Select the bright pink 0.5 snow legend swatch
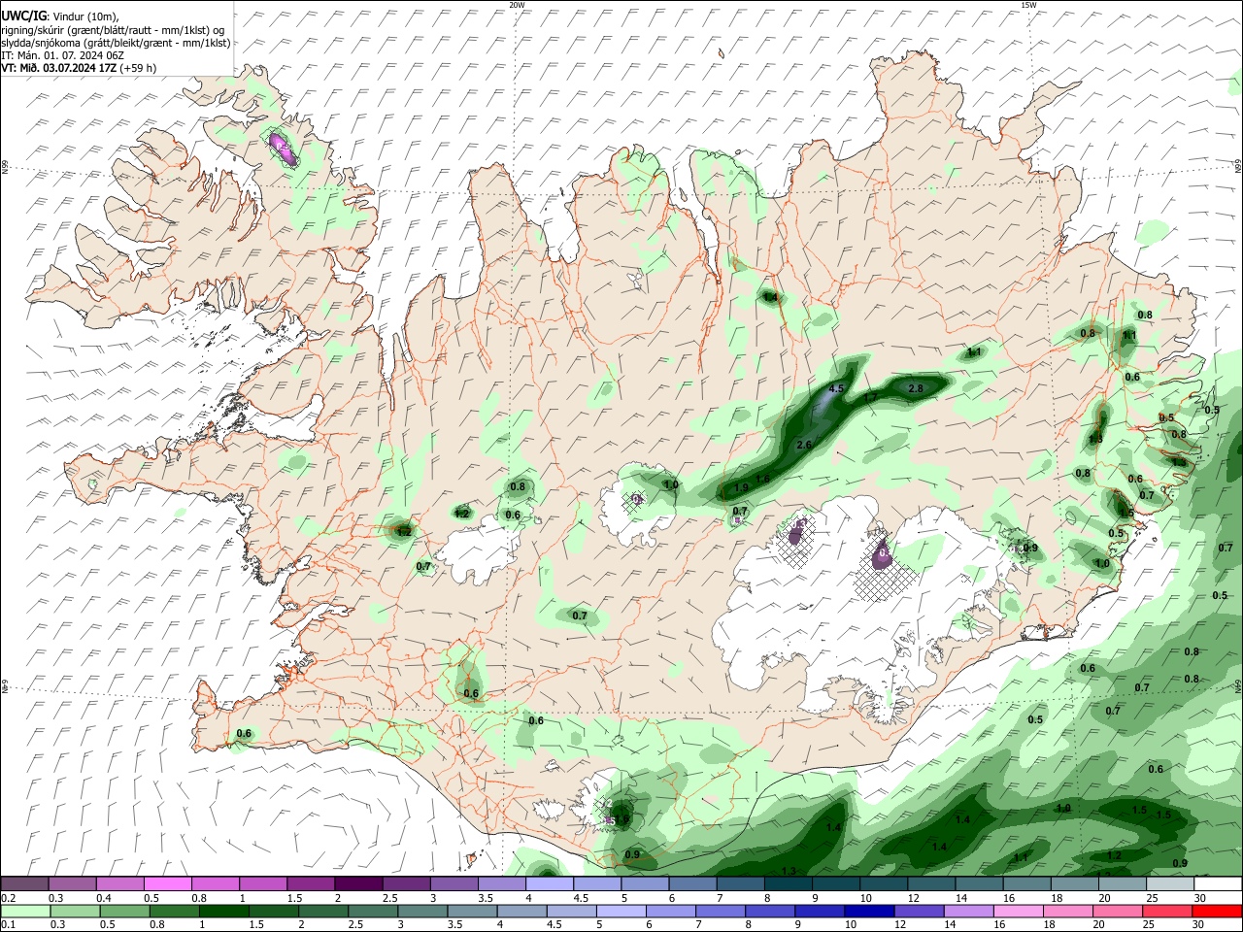Screen dimensions: 1243x932 click(x=167, y=883)
